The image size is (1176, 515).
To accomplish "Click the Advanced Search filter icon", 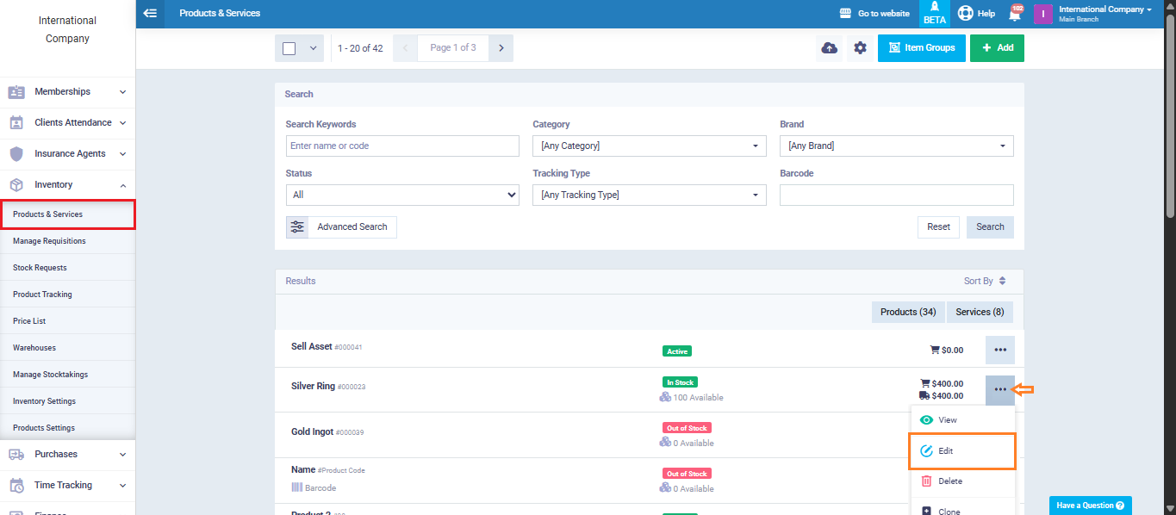I will [x=297, y=227].
